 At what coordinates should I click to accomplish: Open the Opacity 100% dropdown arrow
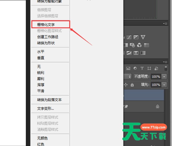tap(164, 77)
